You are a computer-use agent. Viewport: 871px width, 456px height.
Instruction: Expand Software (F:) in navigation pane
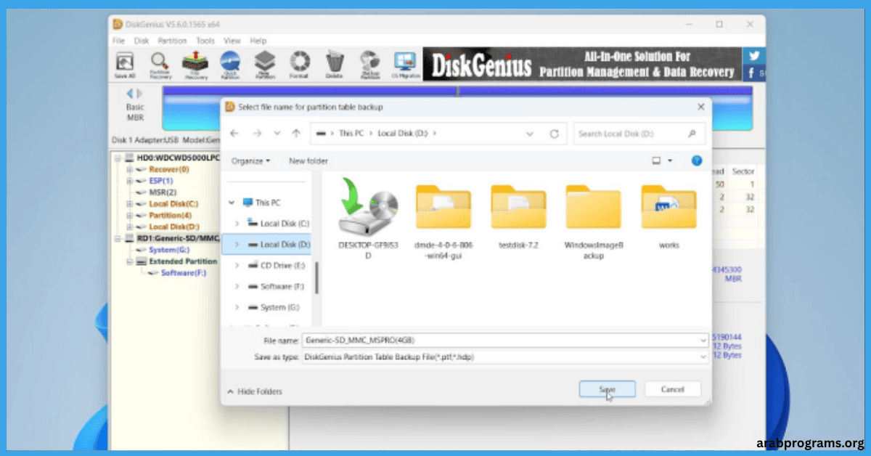(x=237, y=286)
